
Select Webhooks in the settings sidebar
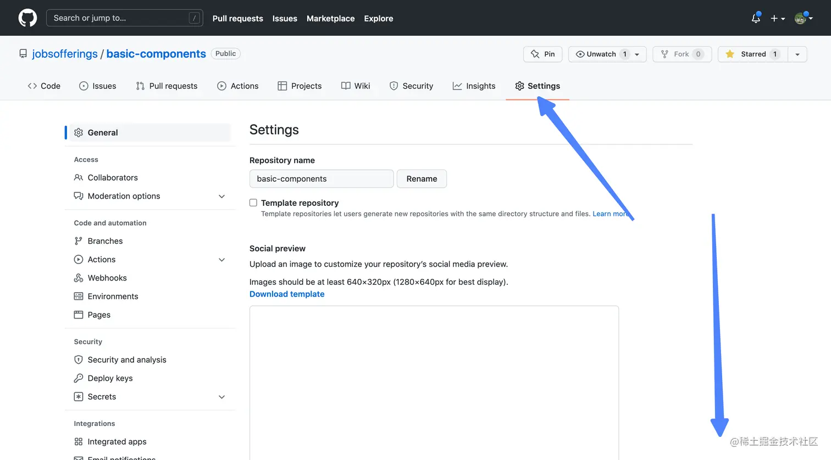pyautogui.click(x=107, y=278)
